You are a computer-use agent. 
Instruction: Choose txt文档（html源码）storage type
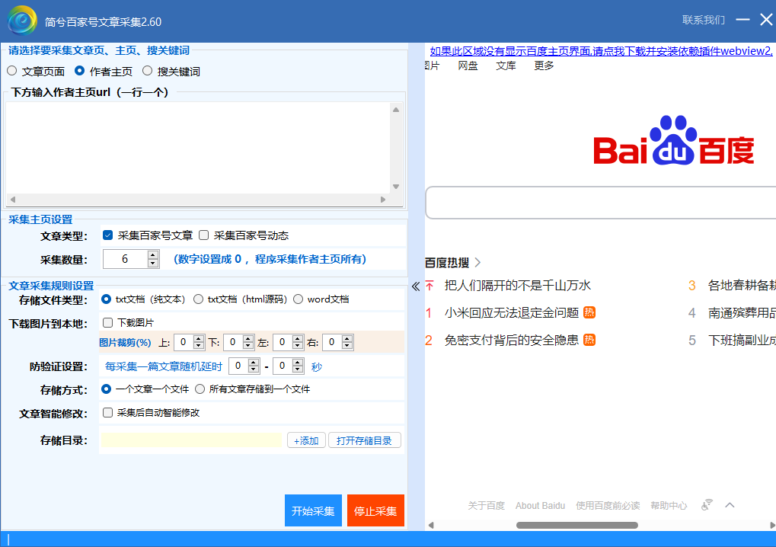tap(198, 299)
